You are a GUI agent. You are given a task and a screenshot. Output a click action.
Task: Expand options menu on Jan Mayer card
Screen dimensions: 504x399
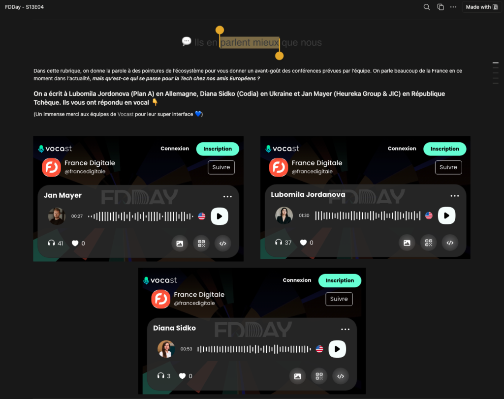(x=227, y=197)
